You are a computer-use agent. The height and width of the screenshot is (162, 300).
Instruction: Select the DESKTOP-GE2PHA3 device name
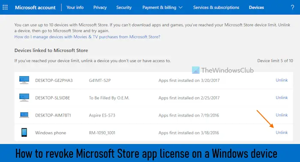(54, 80)
